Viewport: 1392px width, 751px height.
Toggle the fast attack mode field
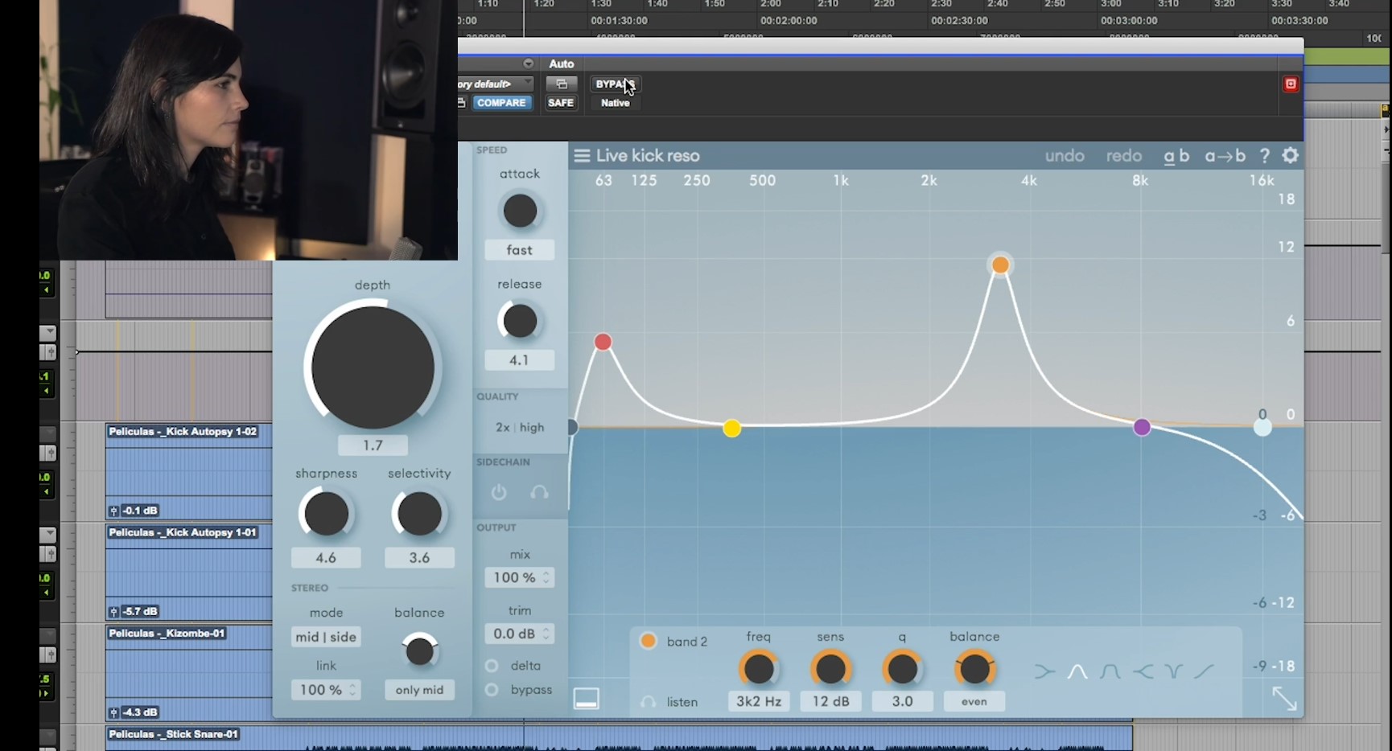pyautogui.click(x=520, y=250)
